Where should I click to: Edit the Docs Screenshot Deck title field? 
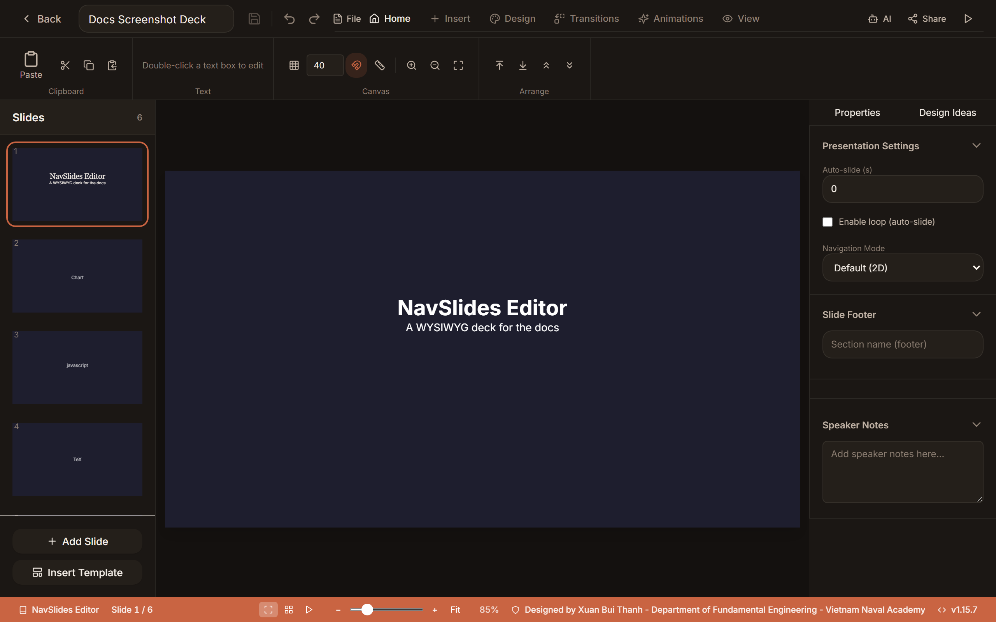(156, 19)
